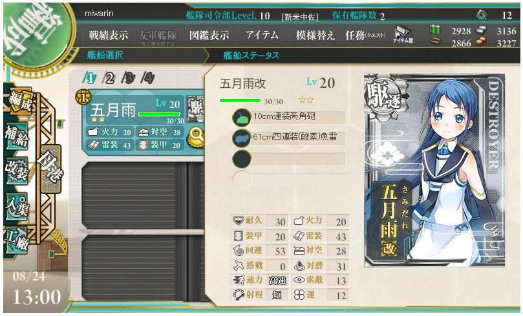Select the 10cm連装高角砲 equipment slot
Image resolution: width=523 pixels, height=316 pixels.
[x=289, y=117]
